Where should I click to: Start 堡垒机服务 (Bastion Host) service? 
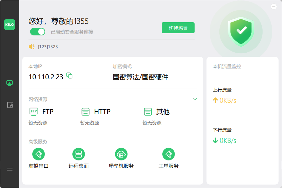click(x=121, y=154)
